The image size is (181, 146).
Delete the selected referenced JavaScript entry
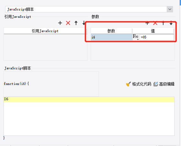coord(68,23)
